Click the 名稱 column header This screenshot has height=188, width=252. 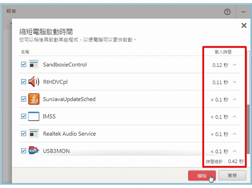(25, 52)
